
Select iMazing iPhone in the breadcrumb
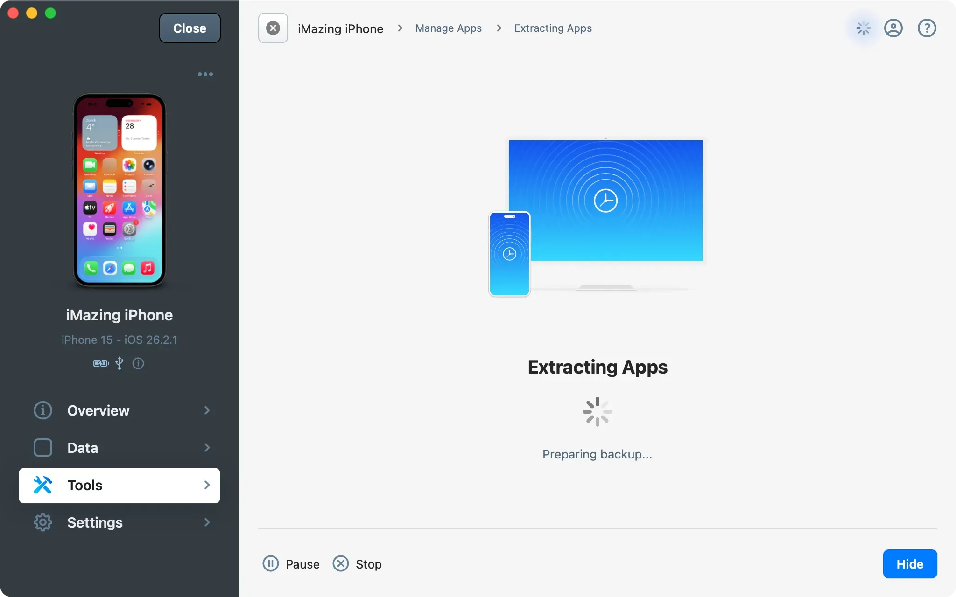tap(340, 28)
